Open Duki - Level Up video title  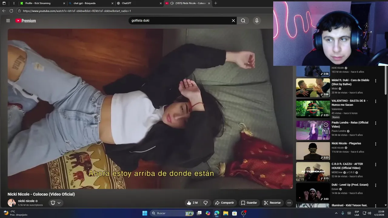(x=350, y=184)
